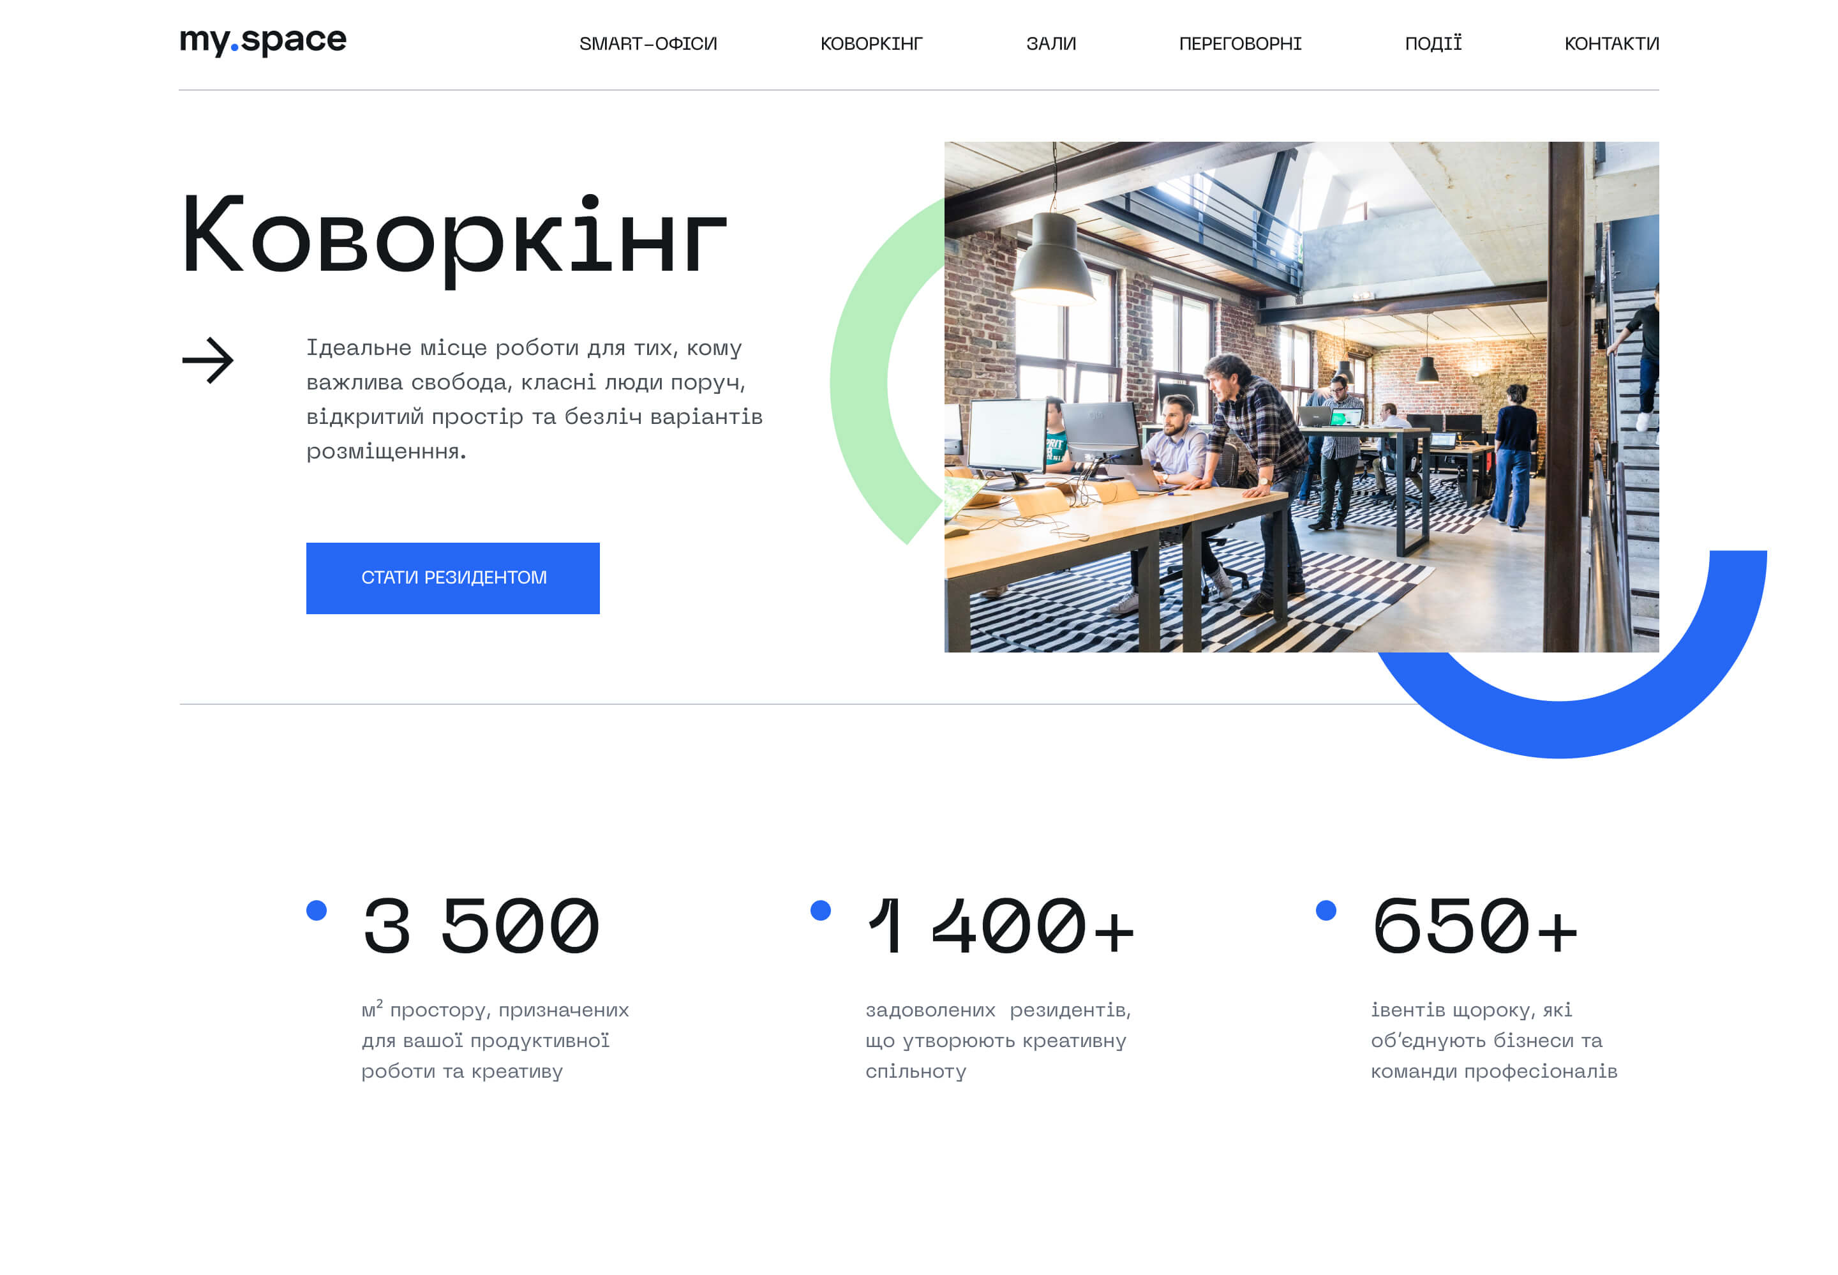The height and width of the screenshot is (1275, 1838).
Task: Open the КОВОРКІНГ menu item
Action: [870, 44]
